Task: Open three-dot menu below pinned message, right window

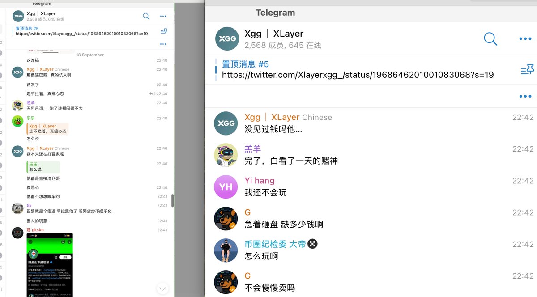Action: click(525, 96)
